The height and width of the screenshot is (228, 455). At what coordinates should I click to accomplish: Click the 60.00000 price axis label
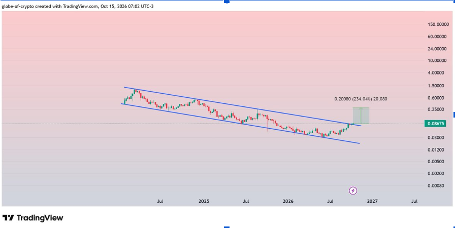tap(438, 36)
